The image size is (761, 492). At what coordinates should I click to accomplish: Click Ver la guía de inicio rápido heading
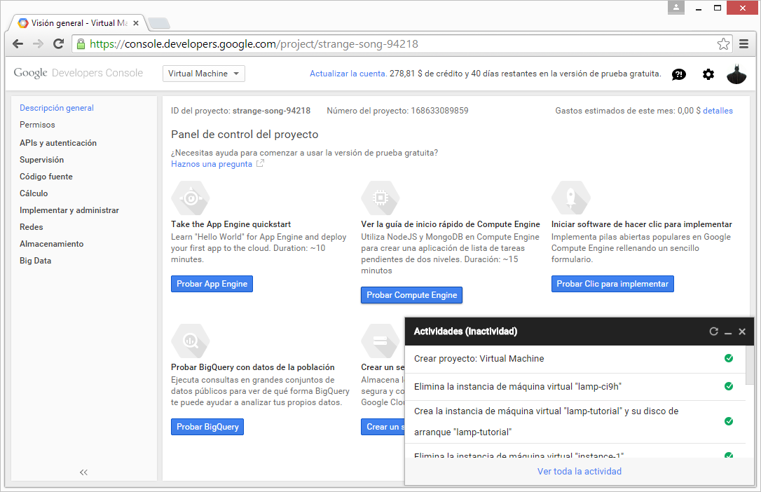[x=451, y=224]
